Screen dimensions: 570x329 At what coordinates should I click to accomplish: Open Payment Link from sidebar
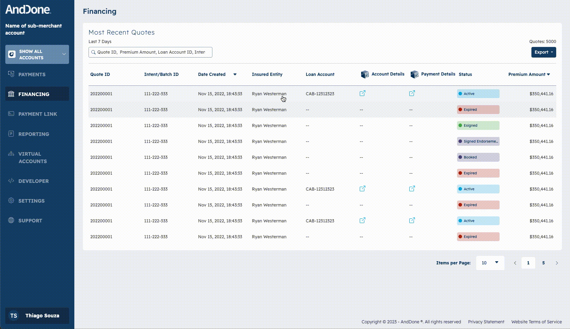[38, 114]
